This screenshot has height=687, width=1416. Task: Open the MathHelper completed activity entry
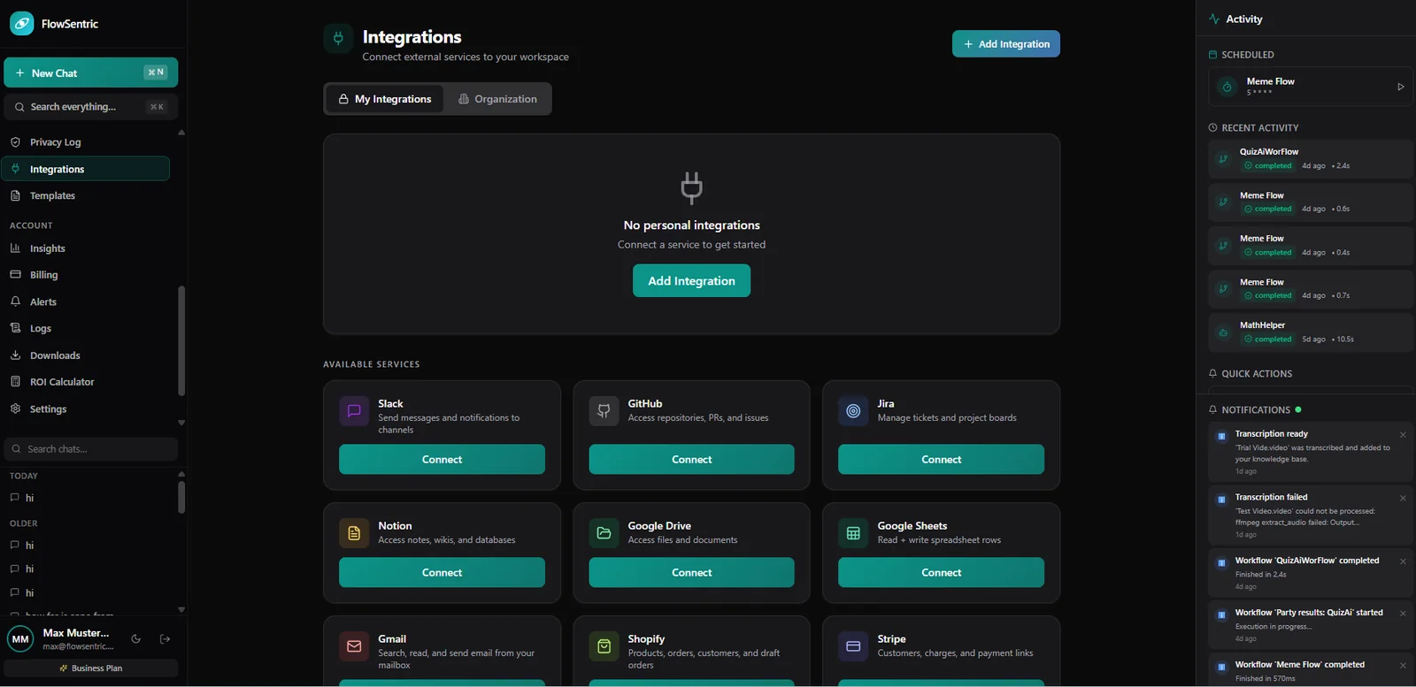tap(1311, 332)
